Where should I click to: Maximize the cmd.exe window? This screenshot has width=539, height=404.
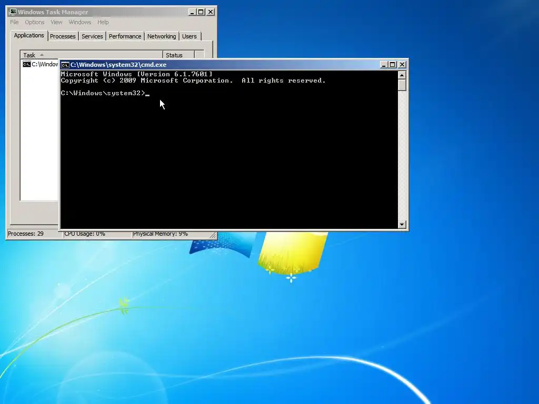click(393, 65)
